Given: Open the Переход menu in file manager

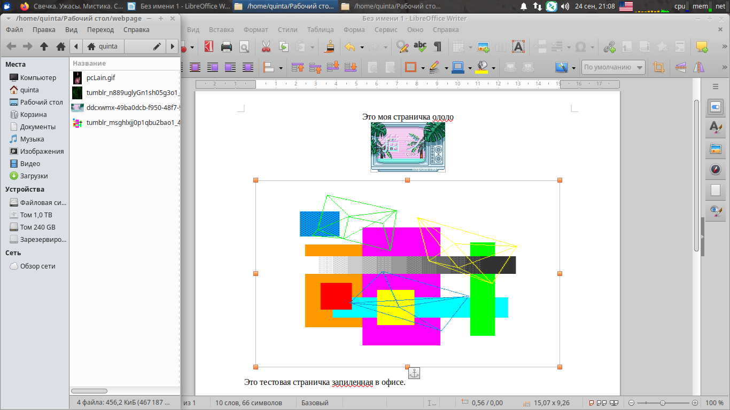Looking at the screenshot, I should point(100,30).
